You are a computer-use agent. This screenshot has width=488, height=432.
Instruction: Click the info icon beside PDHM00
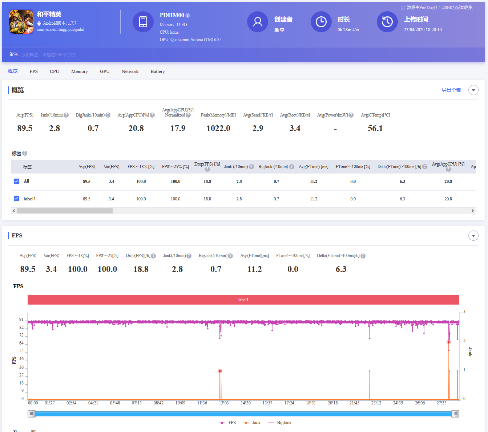tap(188, 16)
